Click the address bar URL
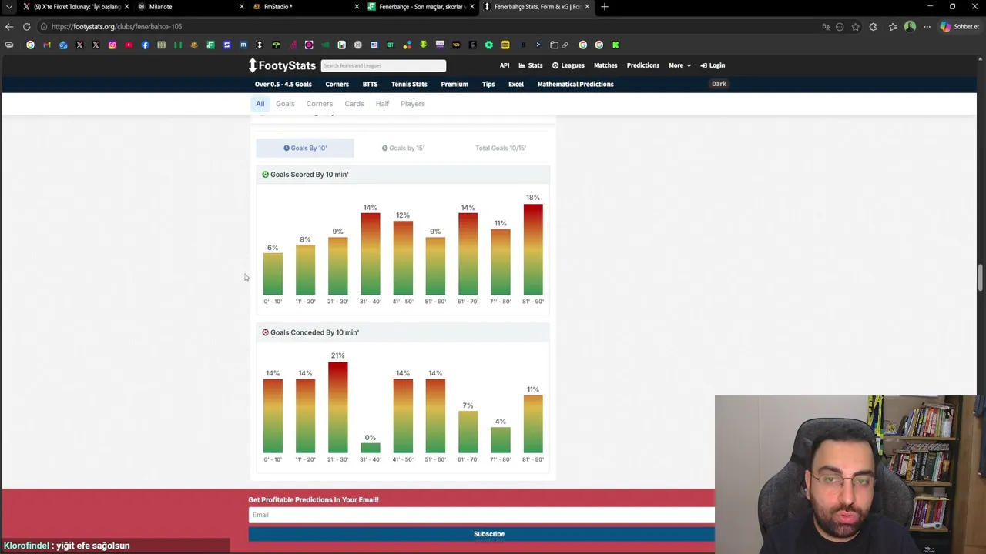Screen dimensions: 986x554 pos(116,27)
